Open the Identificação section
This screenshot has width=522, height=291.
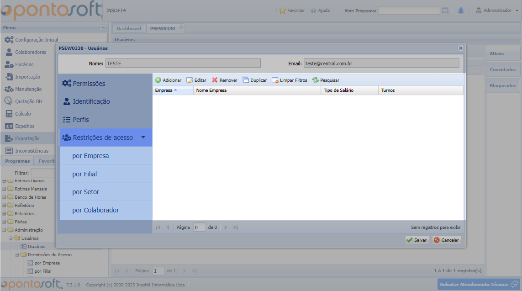(91, 101)
